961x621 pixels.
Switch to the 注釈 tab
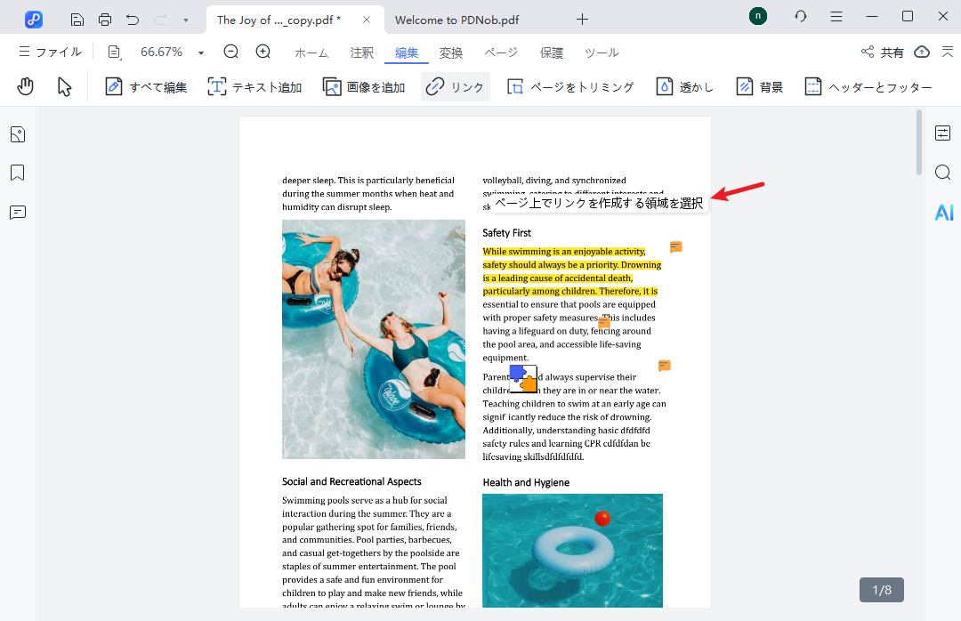click(x=362, y=52)
